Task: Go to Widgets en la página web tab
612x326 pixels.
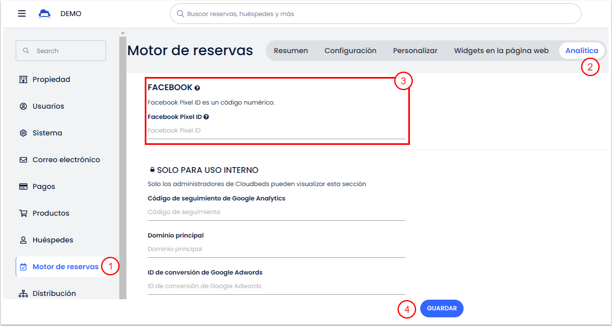Action: tap(501, 51)
